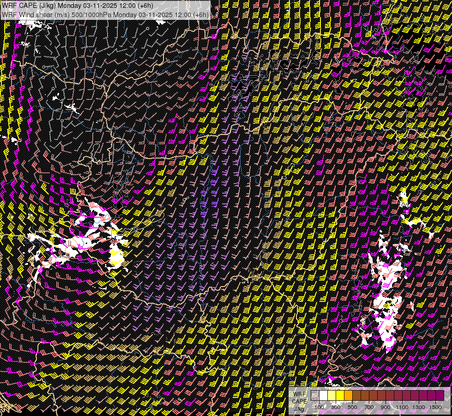452x416 pixels.
Task: Select the pale yellow CAPE legend swatch
Action: click(332, 395)
